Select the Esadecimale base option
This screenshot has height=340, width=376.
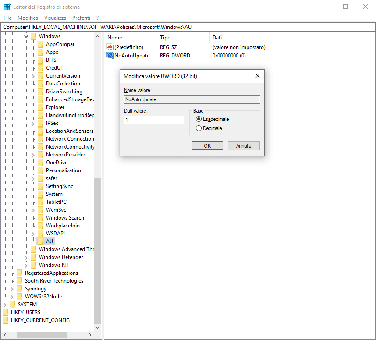point(213,119)
